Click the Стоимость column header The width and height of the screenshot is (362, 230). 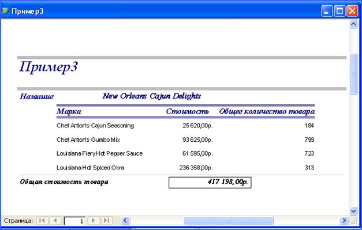click(x=187, y=112)
